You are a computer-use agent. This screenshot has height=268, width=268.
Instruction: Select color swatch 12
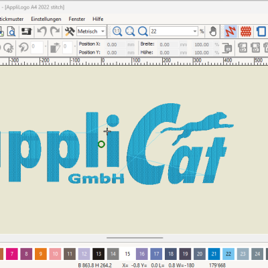[x=84, y=254]
